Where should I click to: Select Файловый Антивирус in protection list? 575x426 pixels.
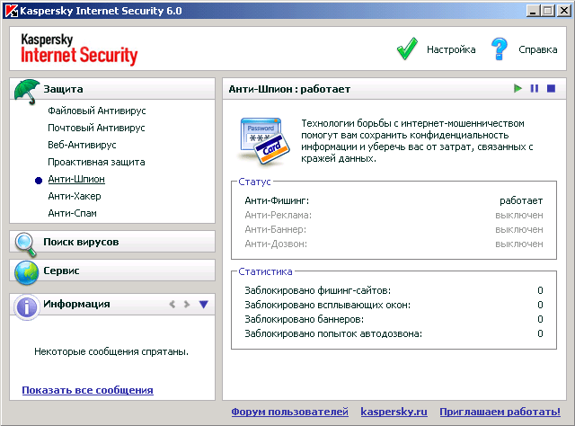97,111
